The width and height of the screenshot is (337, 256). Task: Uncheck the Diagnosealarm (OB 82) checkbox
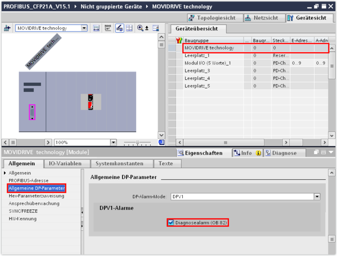[x=171, y=222]
